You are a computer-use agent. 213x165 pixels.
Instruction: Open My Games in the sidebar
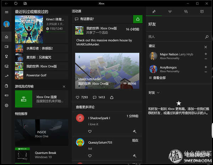(x=6, y=47)
